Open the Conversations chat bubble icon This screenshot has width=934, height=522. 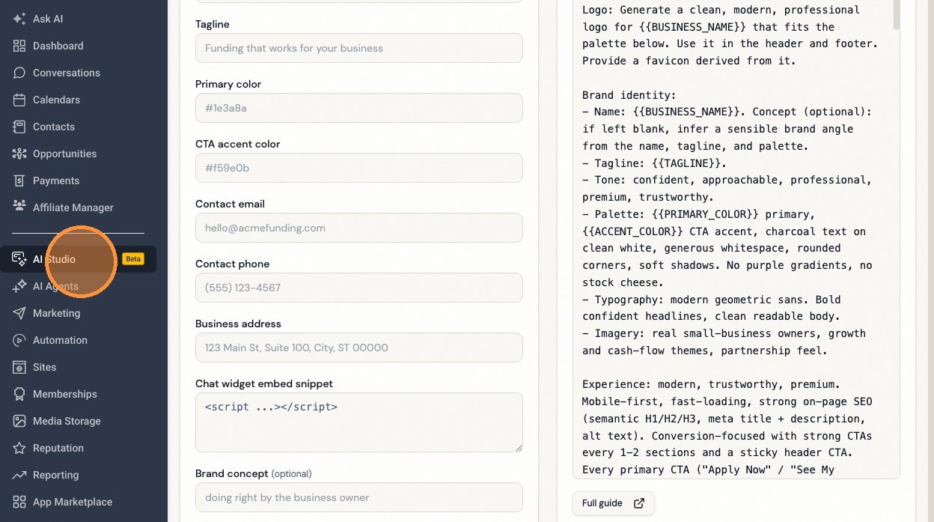(19, 73)
